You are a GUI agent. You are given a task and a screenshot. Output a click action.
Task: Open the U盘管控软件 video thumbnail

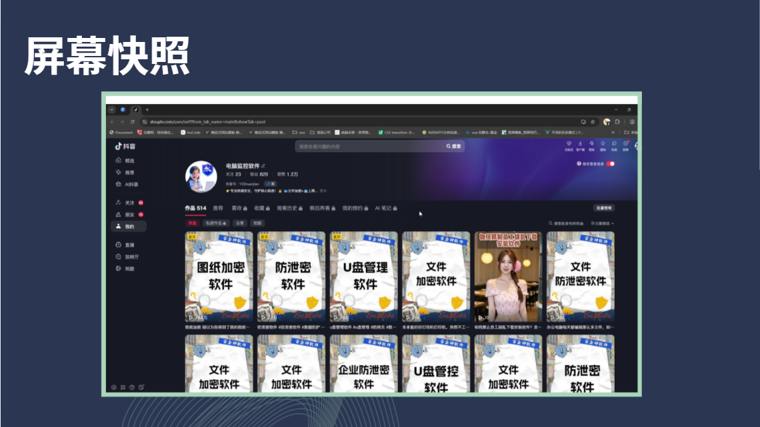(x=436, y=364)
